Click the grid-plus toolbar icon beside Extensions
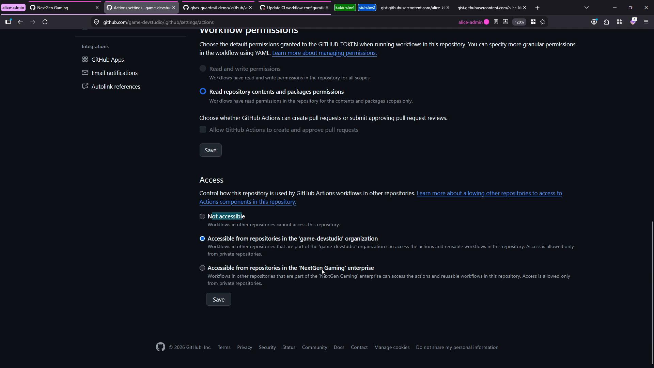This screenshot has width=654, height=368. 619,22
